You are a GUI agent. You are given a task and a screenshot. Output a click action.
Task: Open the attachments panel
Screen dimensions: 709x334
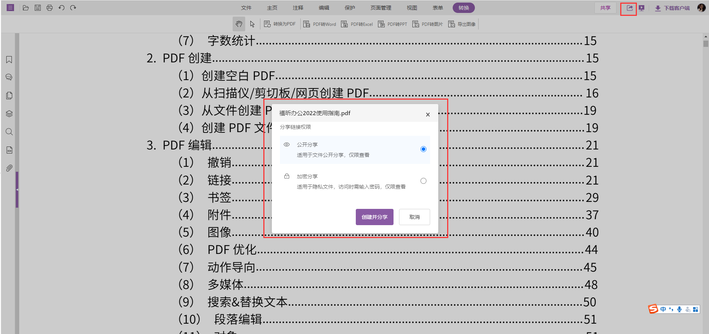point(9,168)
